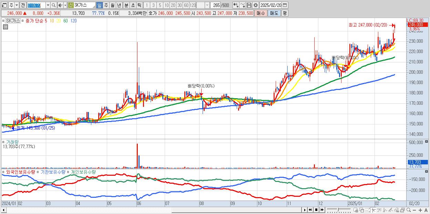Click the SK가스 chart legend label

[x=13, y=21]
